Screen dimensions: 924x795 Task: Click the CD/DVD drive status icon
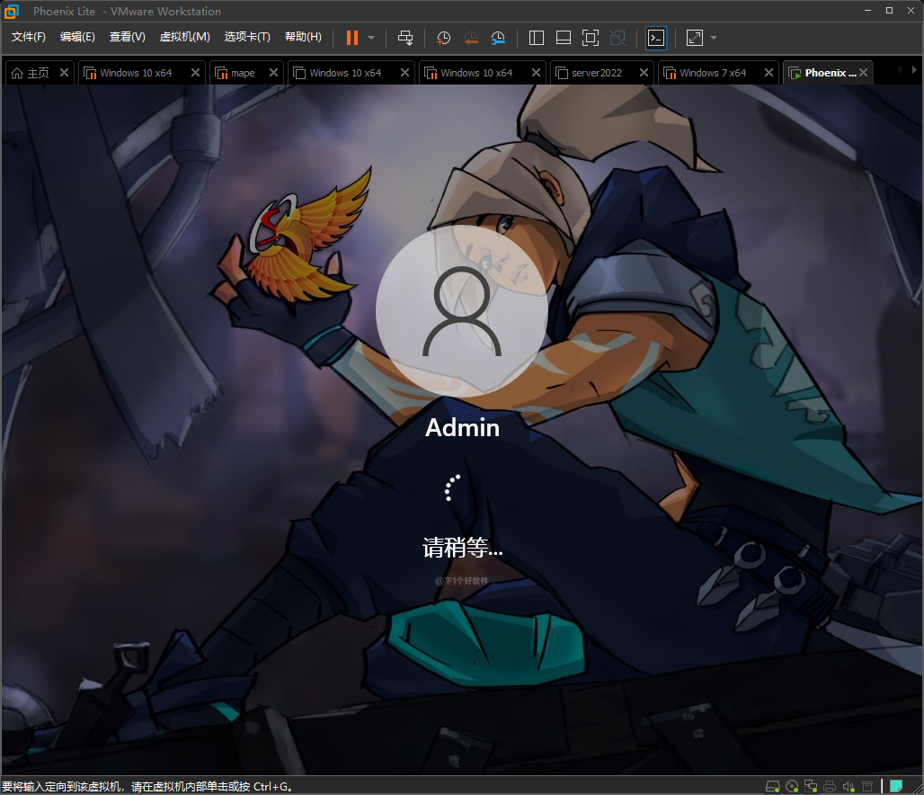click(x=792, y=786)
